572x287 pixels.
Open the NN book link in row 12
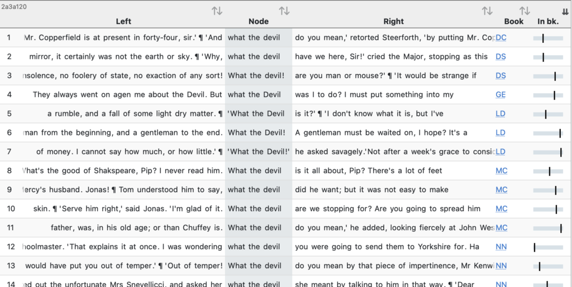501,246
